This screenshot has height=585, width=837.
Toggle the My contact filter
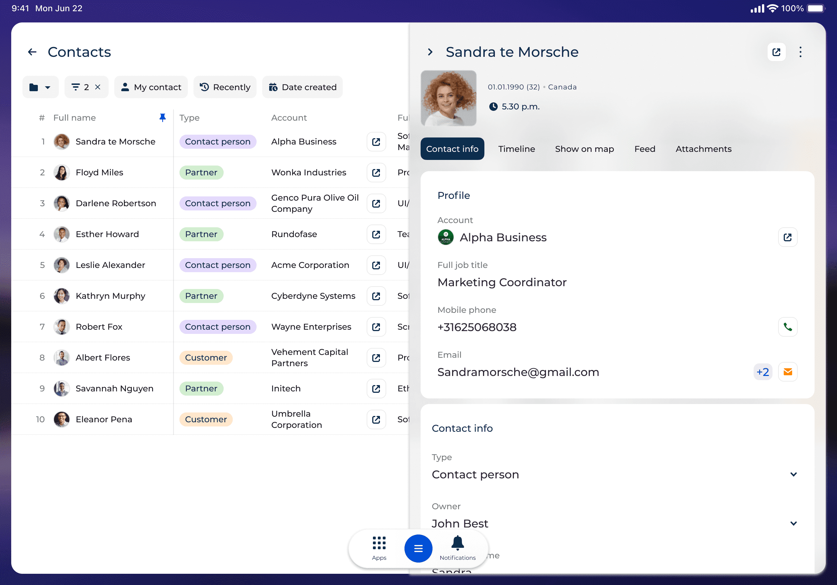click(x=151, y=87)
